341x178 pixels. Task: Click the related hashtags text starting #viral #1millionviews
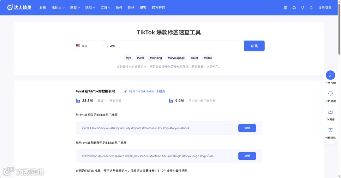(135, 128)
